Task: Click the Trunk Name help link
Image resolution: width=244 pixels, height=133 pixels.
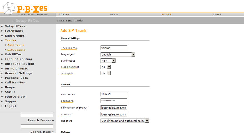Action: [69, 48]
